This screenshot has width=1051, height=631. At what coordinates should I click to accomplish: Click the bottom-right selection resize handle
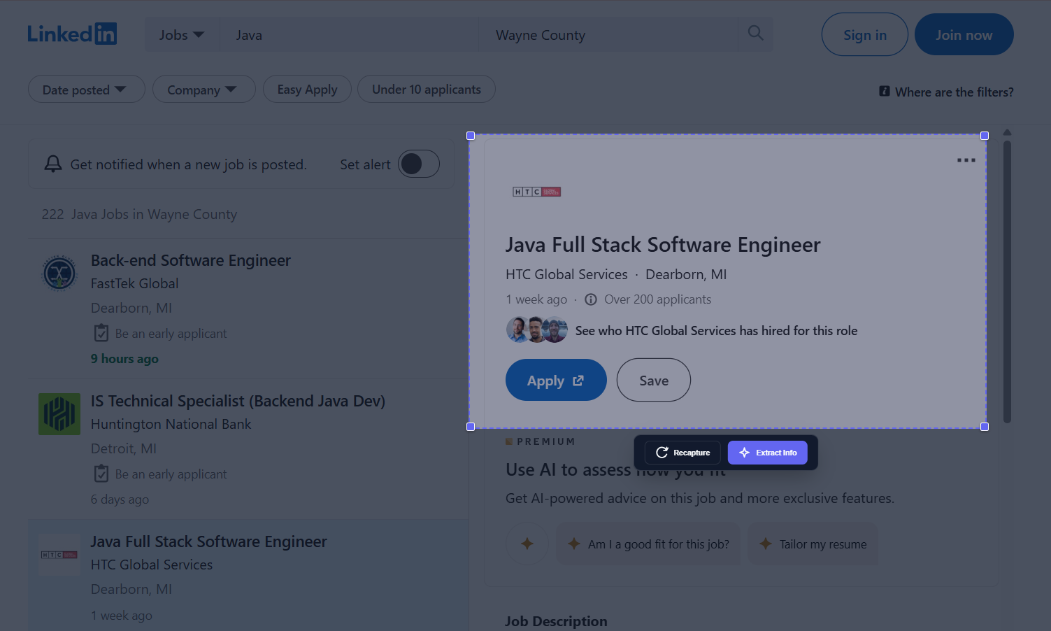[985, 427]
